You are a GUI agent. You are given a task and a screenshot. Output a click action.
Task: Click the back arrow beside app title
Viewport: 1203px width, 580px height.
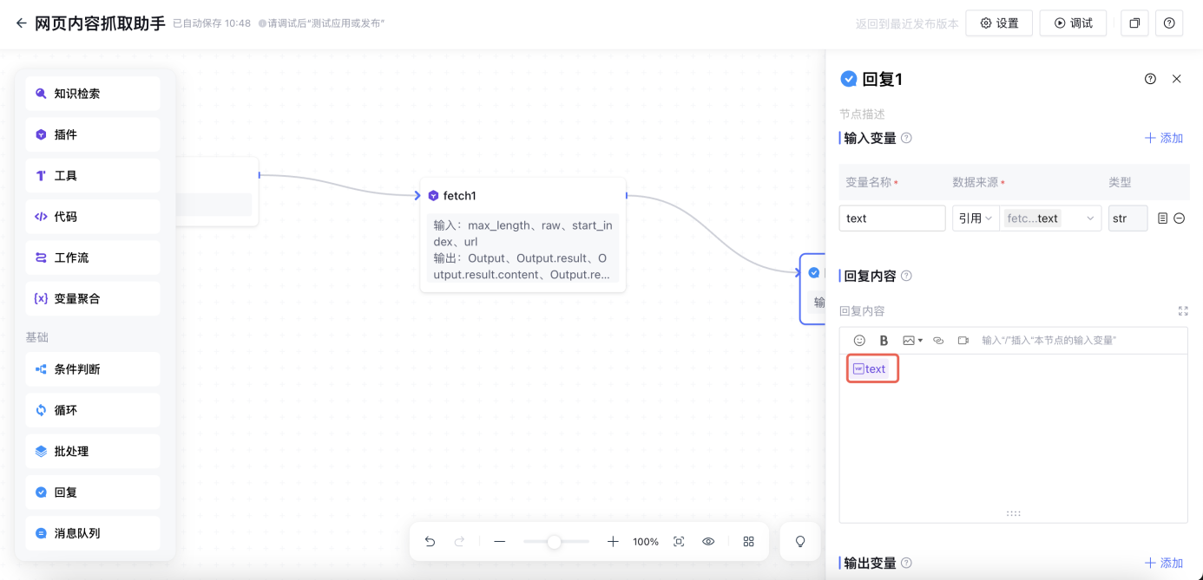coord(22,23)
